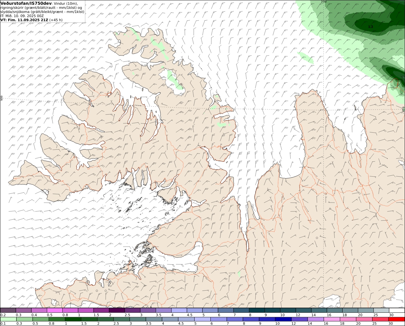The width and height of the screenshot is (405, 326).
Task: Select the palest green rain swatch labeled 0.1
Action: tap(8, 319)
